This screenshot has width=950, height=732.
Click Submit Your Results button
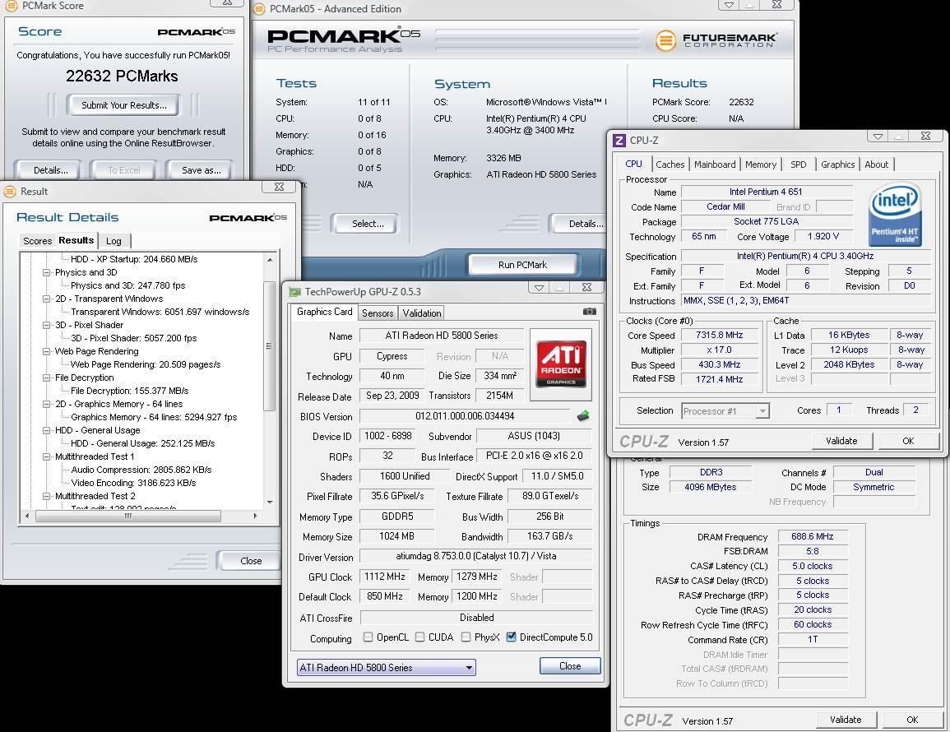point(123,104)
